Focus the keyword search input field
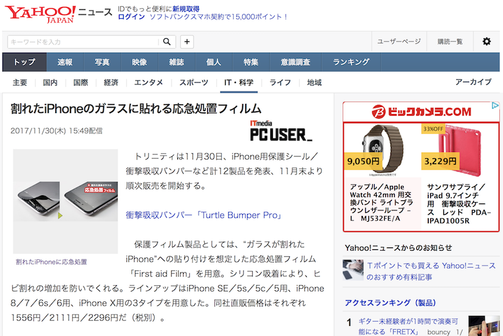This screenshot has height=336, width=503. pyautogui.click(x=84, y=41)
